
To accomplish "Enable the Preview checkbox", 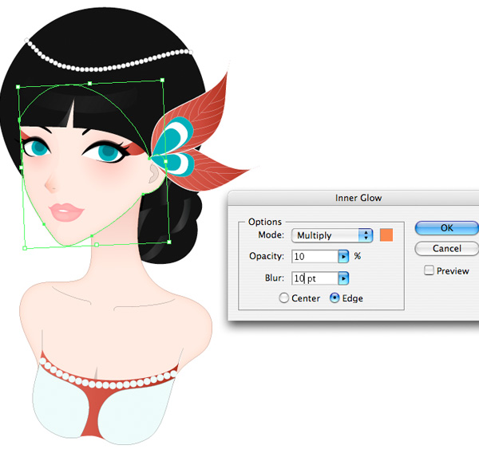I will click(429, 270).
